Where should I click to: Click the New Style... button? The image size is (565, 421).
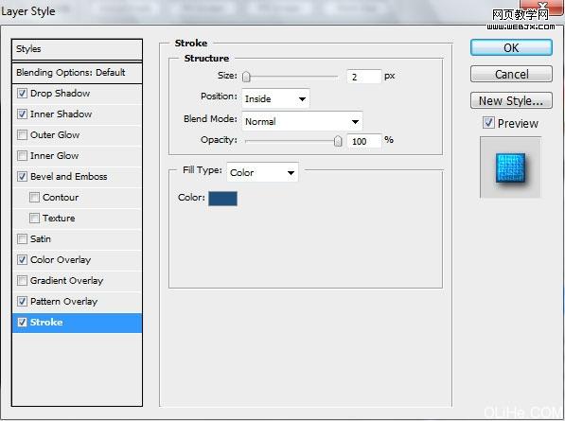511,100
